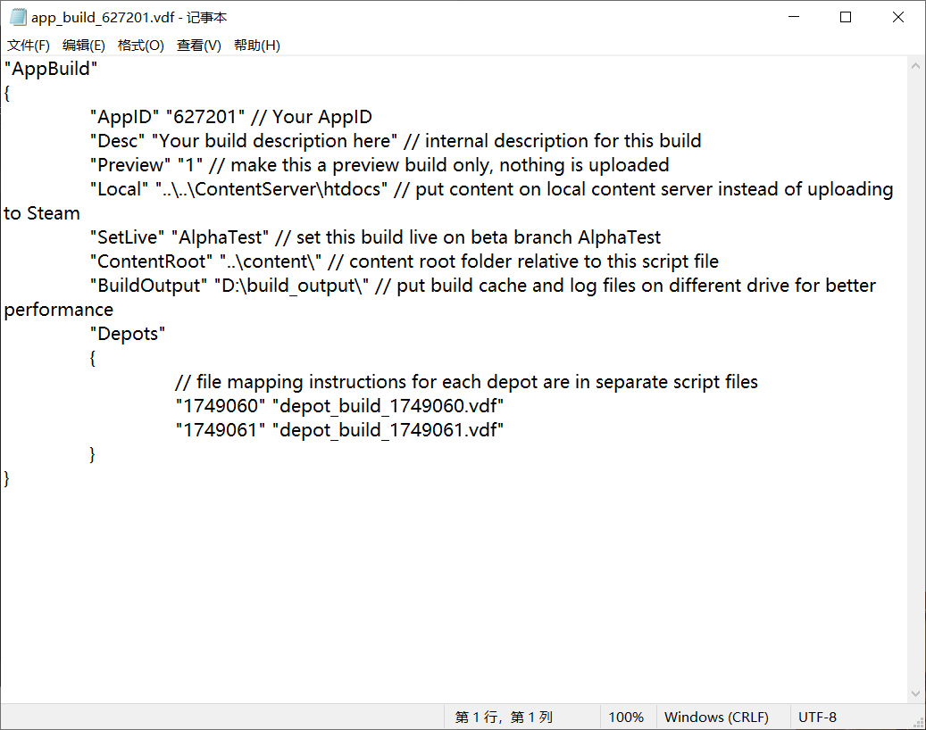The width and height of the screenshot is (926, 730).
Task: Click "depot_build_1749060.vdf" file name text
Action: (388, 406)
